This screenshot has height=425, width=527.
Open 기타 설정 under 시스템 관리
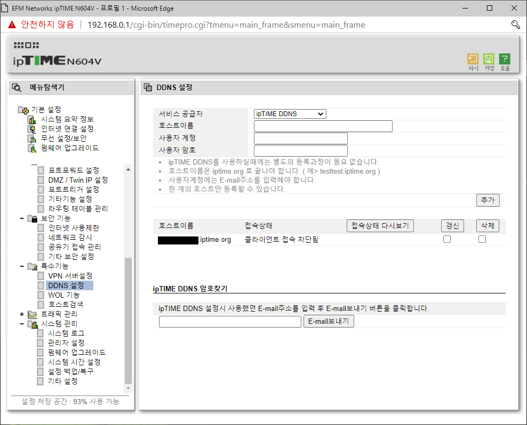[62, 381]
